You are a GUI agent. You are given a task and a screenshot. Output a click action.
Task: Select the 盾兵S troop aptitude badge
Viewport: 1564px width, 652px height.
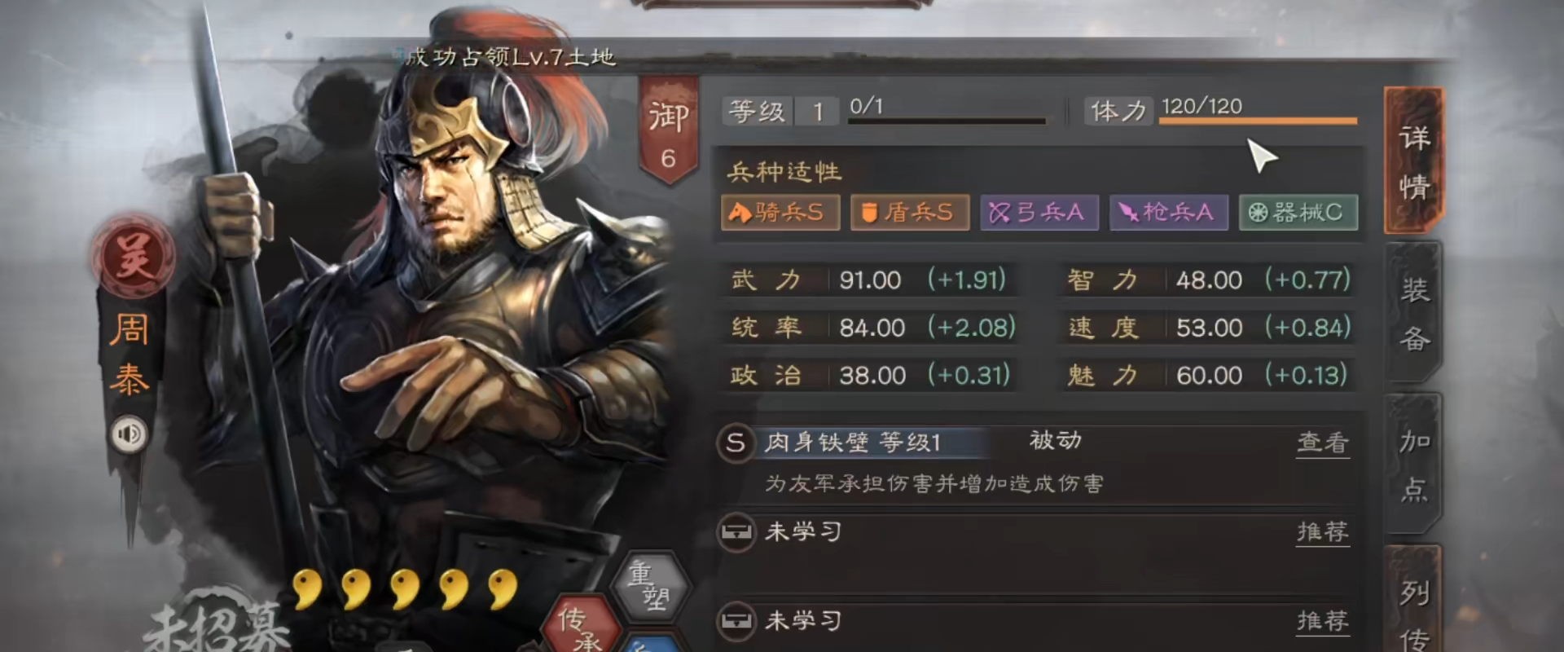click(x=910, y=213)
